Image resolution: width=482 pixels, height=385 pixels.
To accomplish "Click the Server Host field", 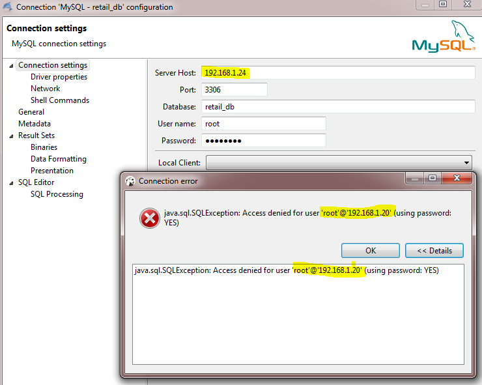I will (x=338, y=72).
